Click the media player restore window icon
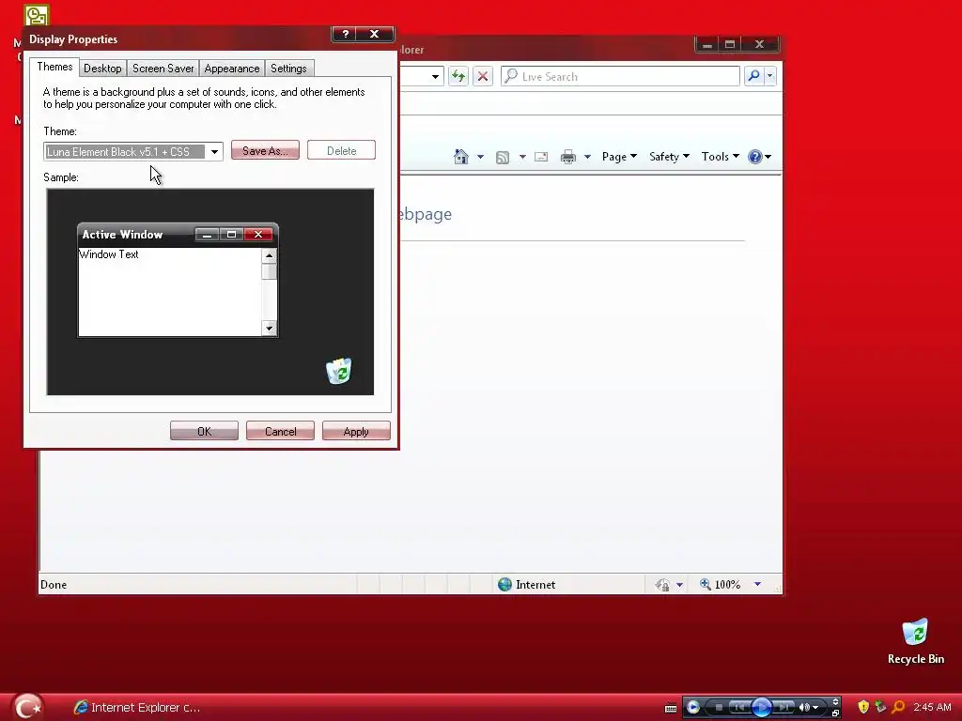The height and width of the screenshot is (721, 962). click(835, 713)
